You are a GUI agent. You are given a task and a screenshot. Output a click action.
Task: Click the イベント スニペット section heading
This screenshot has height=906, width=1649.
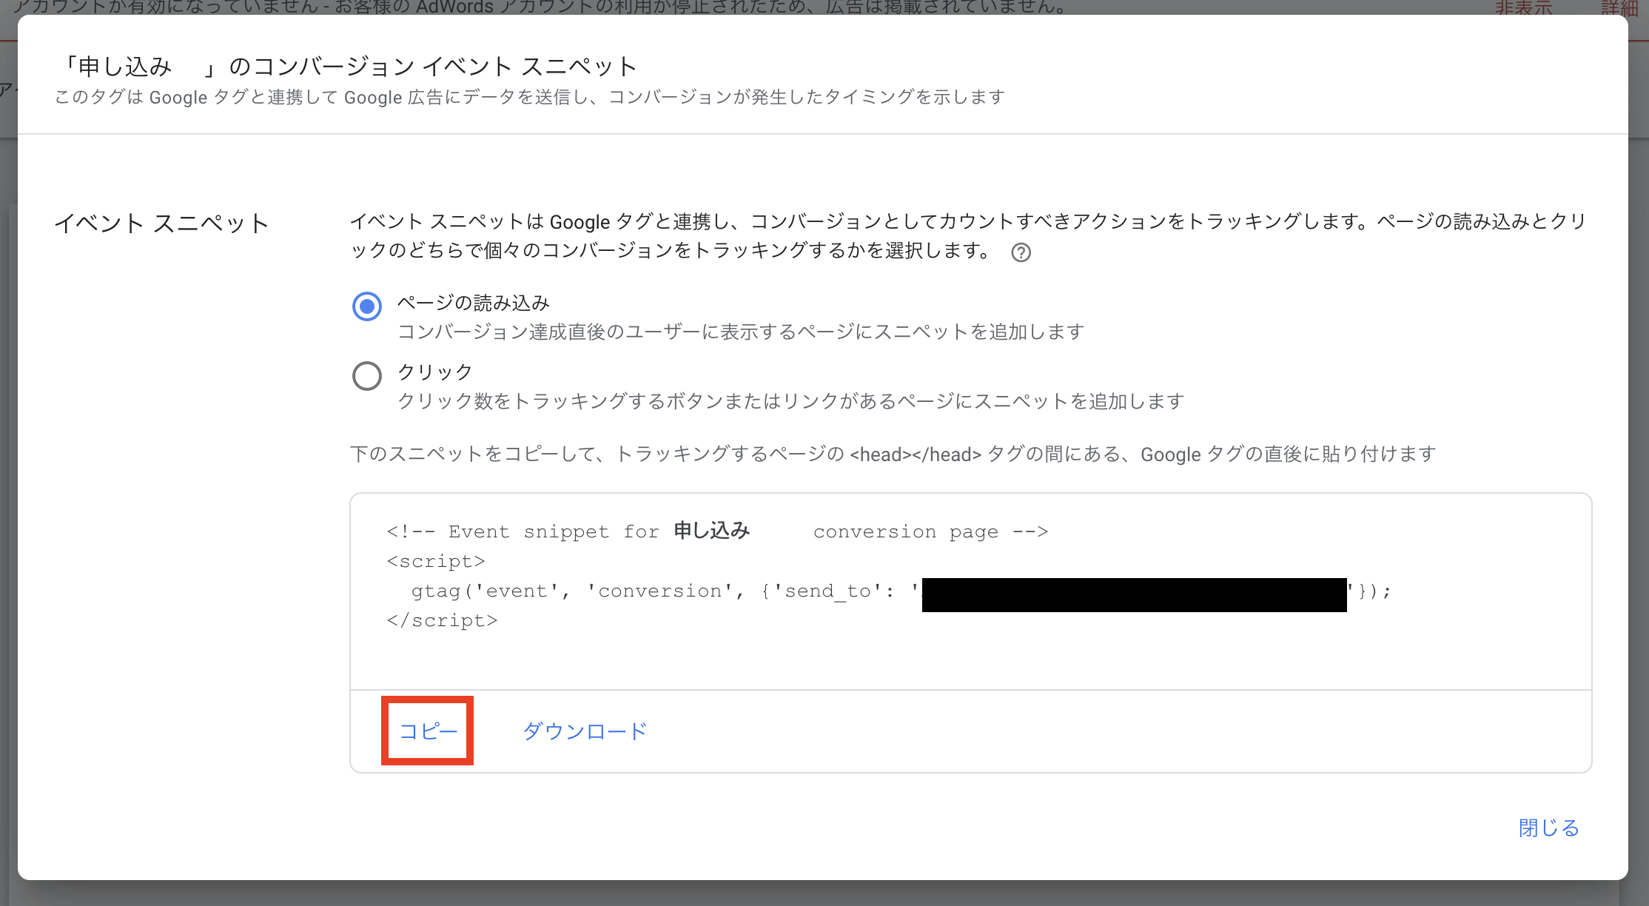pyautogui.click(x=161, y=224)
